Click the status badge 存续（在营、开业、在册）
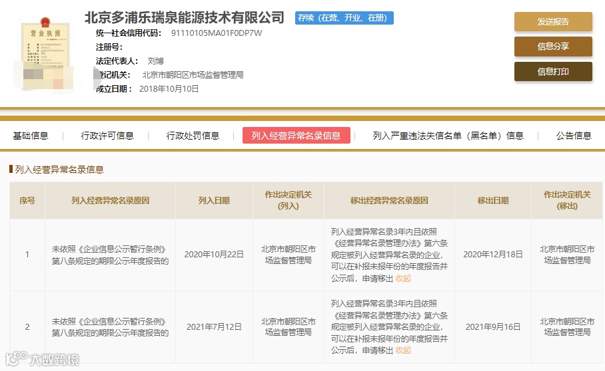The width and height of the screenshot is (605, 371). [344, 18]
